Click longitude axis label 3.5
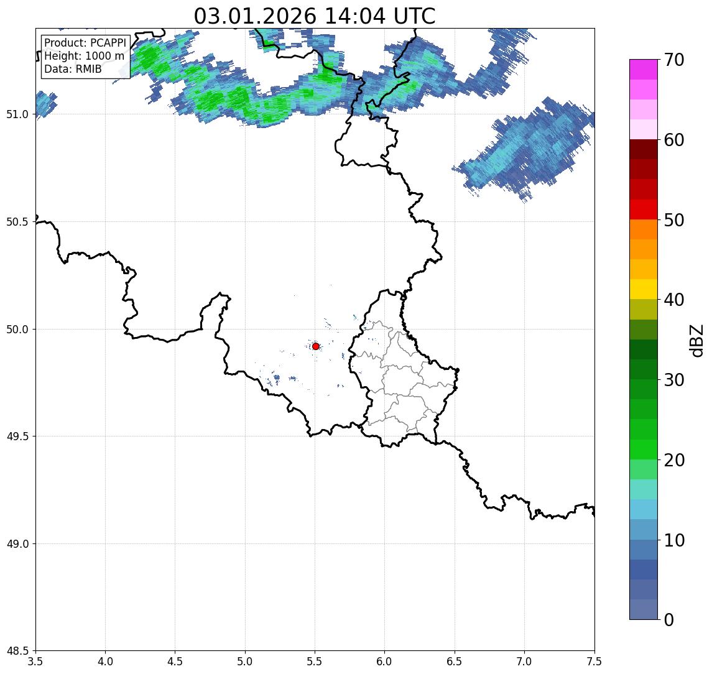The image size is (712, 674). (35, 662)
